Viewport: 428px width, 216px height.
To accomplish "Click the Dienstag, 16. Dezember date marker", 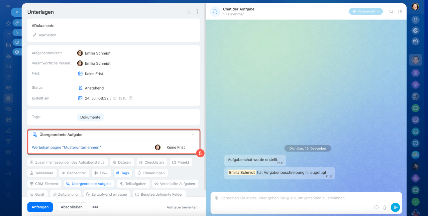I will pos(308,148).
